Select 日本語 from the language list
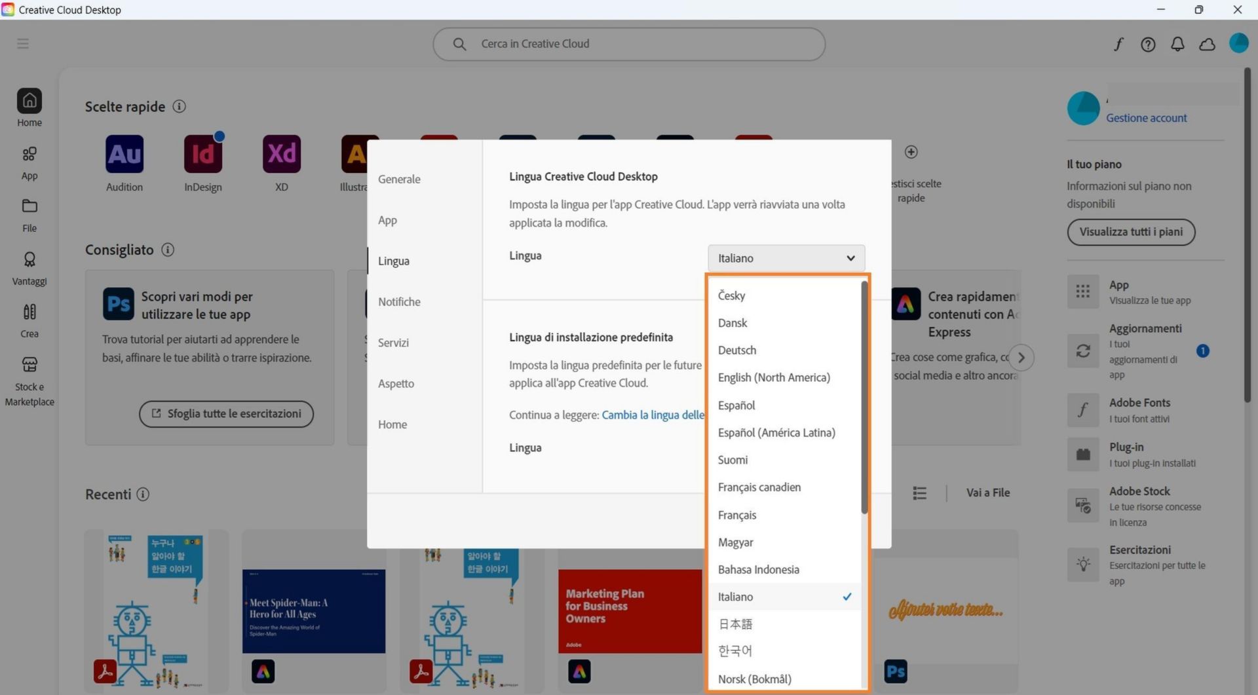The width and height of the screenshot is (1258, 695). [784, 624]
